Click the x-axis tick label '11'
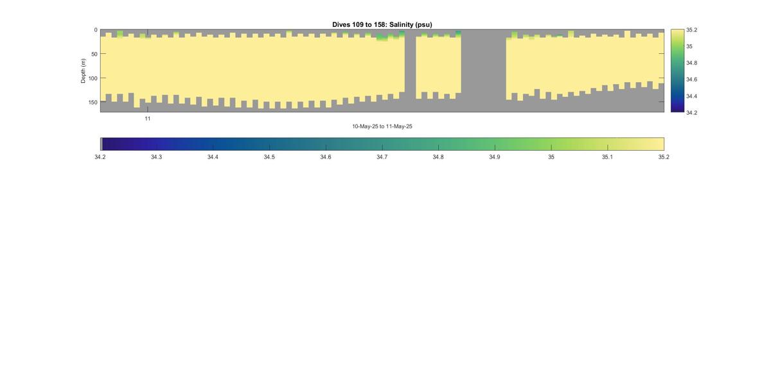This screenshot has width=771, height=392. (147, 119)
